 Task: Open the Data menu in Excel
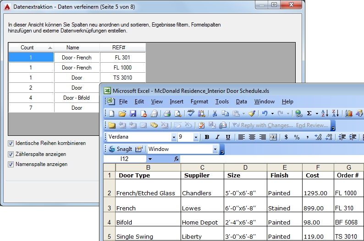coord(242,102)
